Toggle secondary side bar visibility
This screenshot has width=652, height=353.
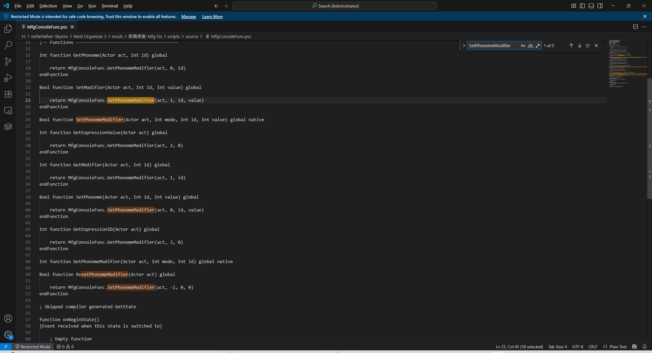coord(600,6)
